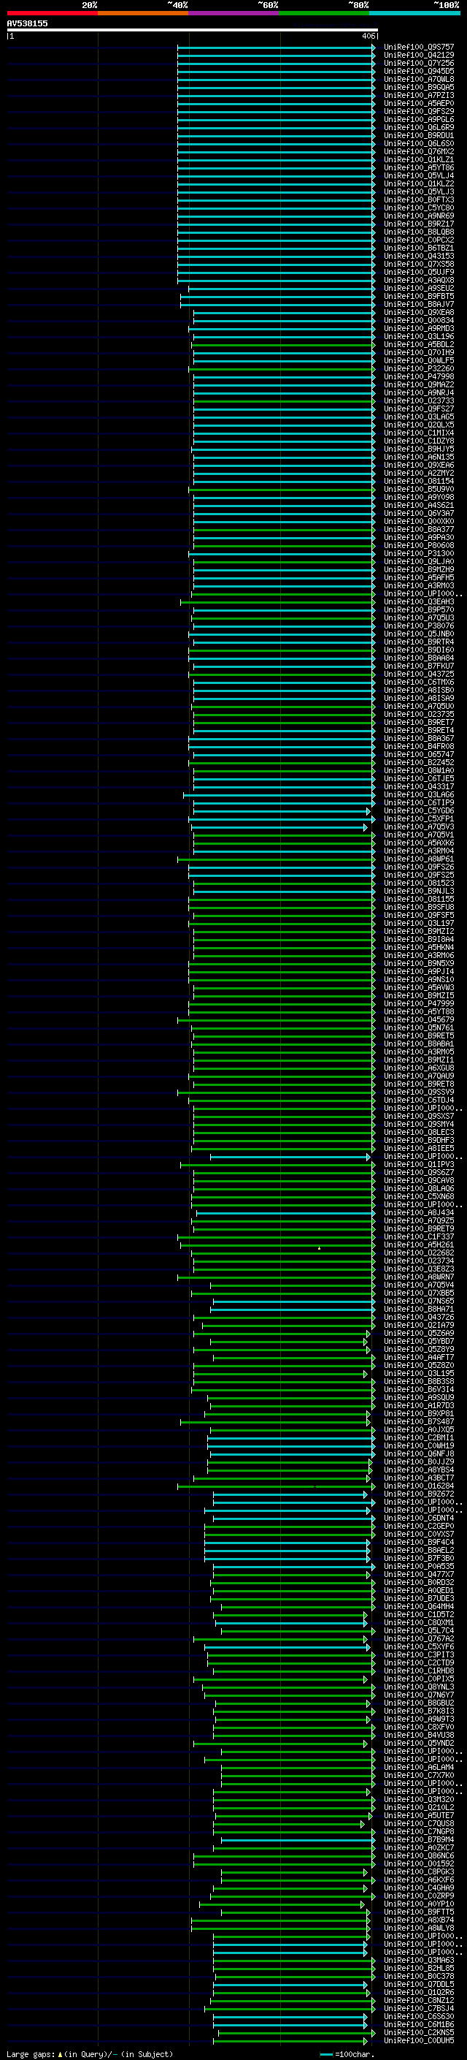This screenshot has height=2060, width=467.
Task: Click hit label UniRef100_Q7XS58
Action: tap(419, 264)
